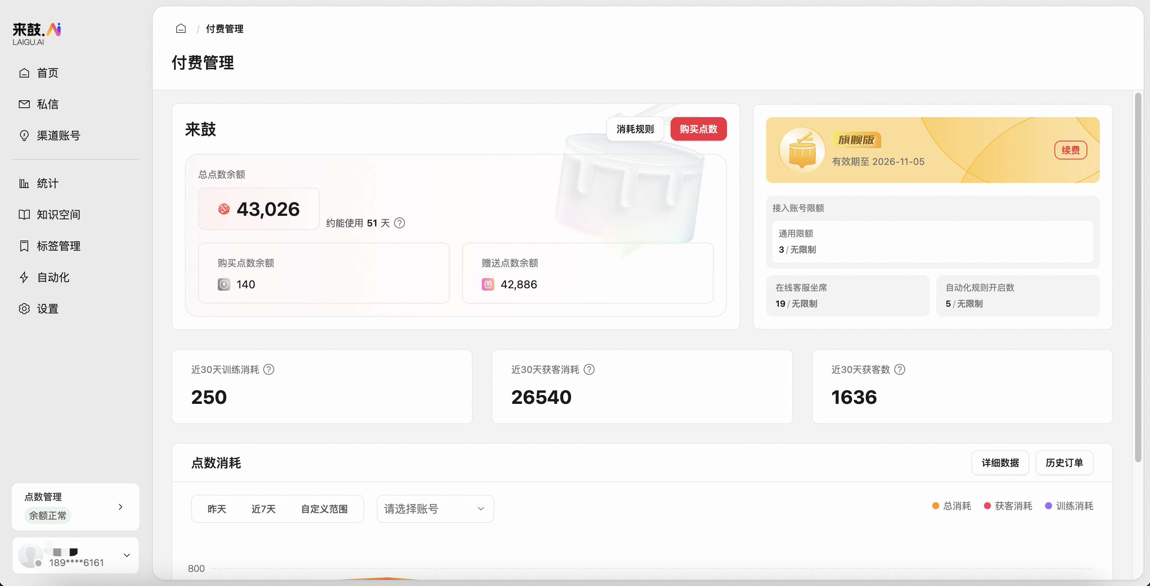This screenshot has height=586, width=1150.
Task: Open 知识空间 from the sidebar
Action: [58, 215]
